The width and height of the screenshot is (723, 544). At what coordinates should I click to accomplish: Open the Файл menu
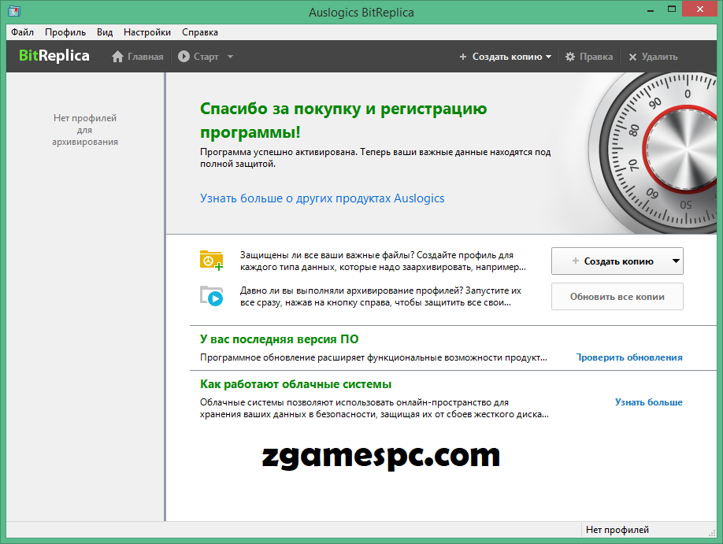coord(23,32)
